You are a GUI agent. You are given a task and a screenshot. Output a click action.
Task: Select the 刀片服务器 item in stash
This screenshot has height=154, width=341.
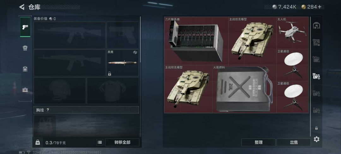[x=196, y=41]
